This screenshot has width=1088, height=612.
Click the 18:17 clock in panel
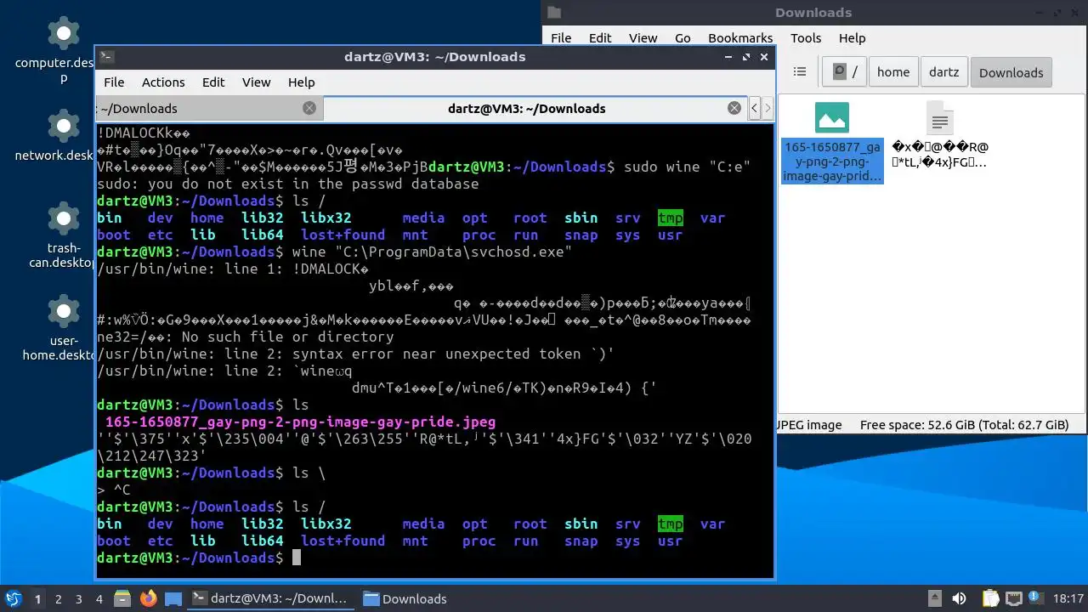(x=1068, y=598)
